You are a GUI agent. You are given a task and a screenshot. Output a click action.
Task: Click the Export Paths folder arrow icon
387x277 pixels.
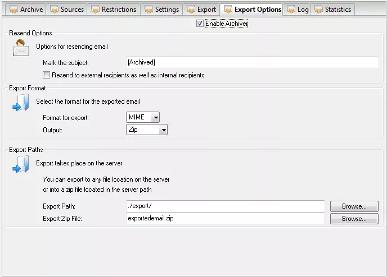coord(21,164)
